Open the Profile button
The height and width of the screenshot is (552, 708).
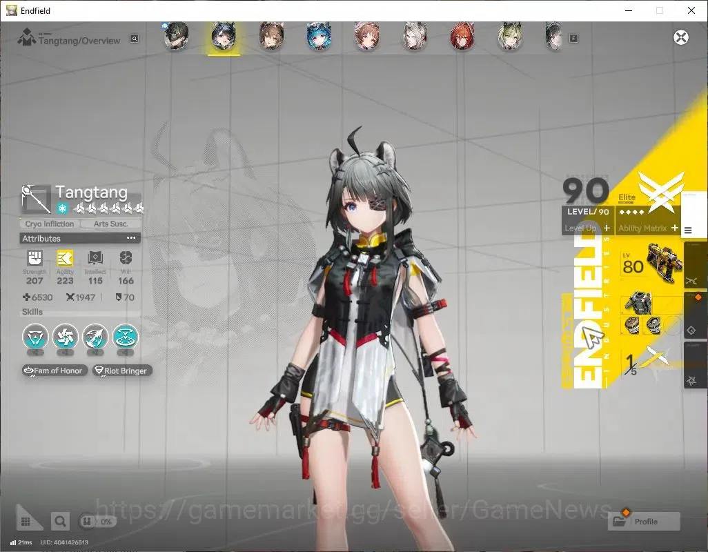pyautogui.click(x=644, y=522)
